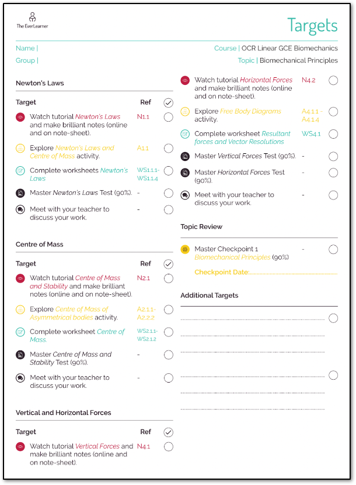Click the Checkpoint Date dotted line

pos(293,273)
